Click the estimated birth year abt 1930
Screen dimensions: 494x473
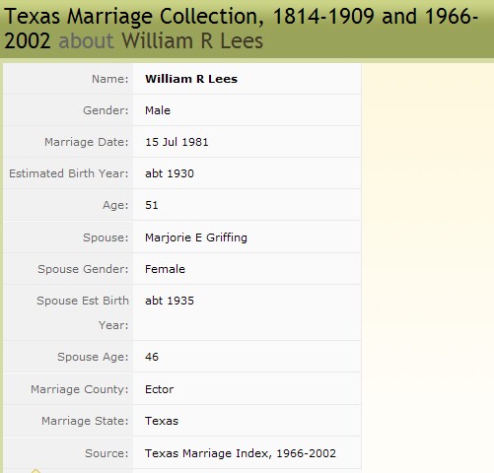[170, 173]
